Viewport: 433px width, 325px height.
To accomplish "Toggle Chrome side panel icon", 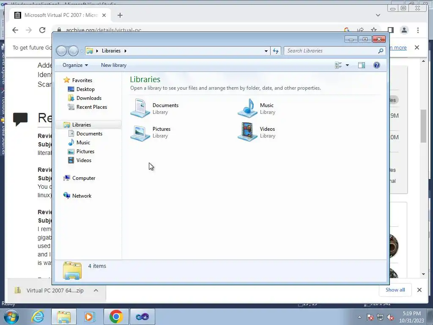I will (390, 30).
